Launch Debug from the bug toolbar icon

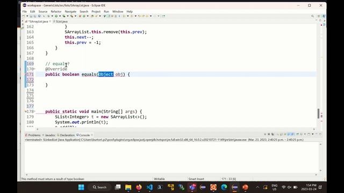[48, 16]
